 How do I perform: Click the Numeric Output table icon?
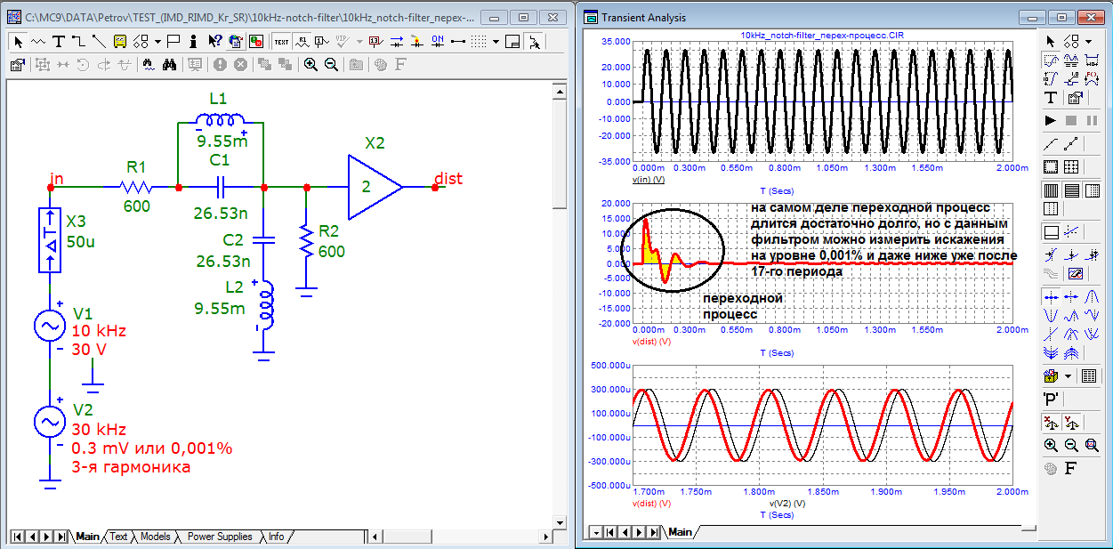[x=1088, y=375]
